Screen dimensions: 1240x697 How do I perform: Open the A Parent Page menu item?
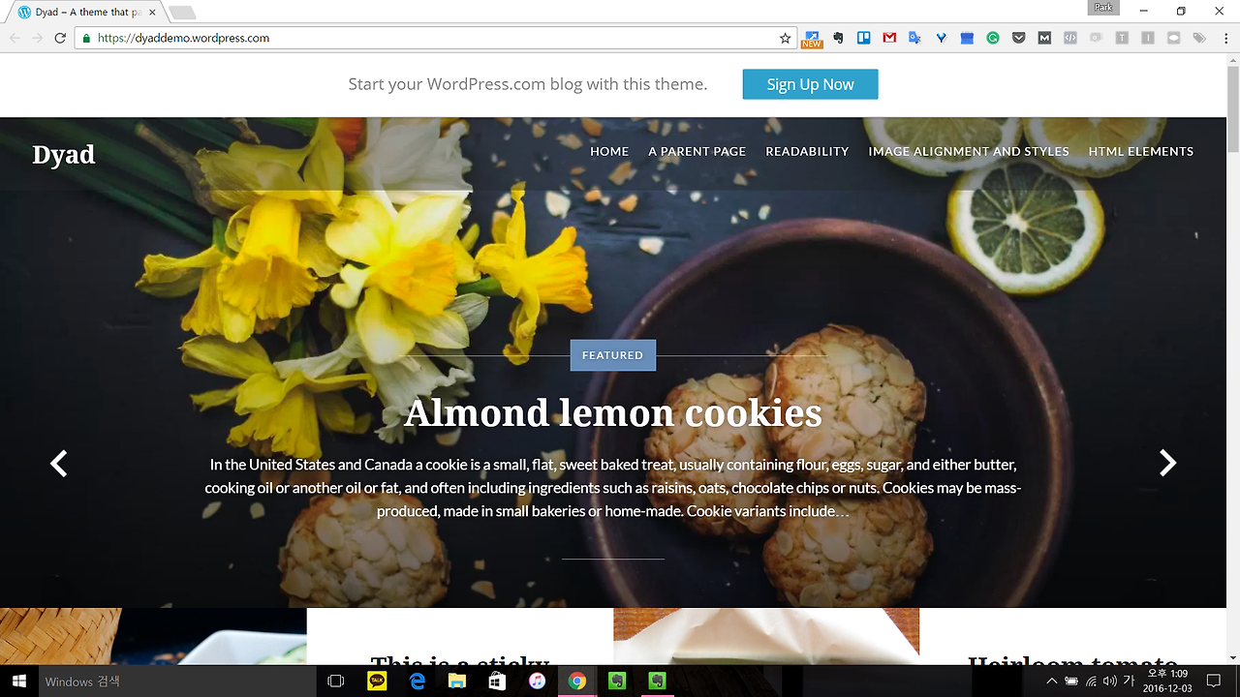click(x=697, y=151)
